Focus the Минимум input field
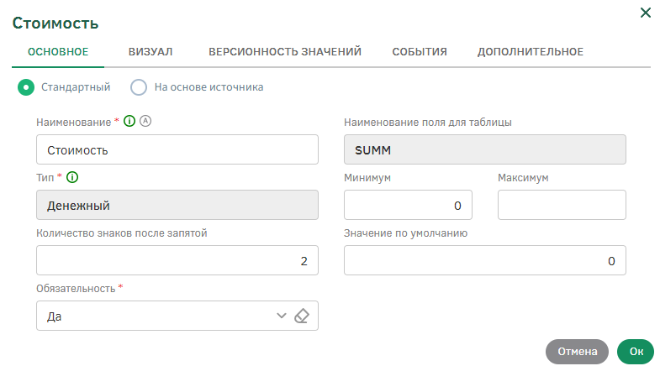 coord(408,206)
